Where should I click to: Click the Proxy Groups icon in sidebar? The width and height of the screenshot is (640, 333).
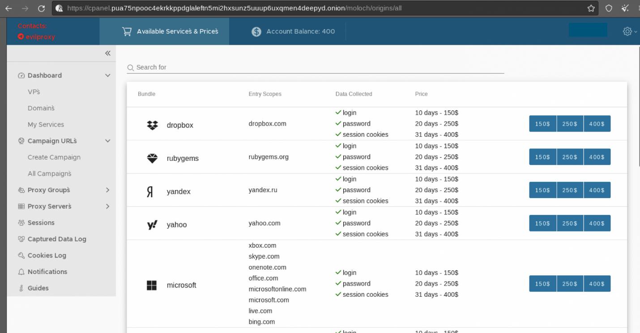point(21,190)
